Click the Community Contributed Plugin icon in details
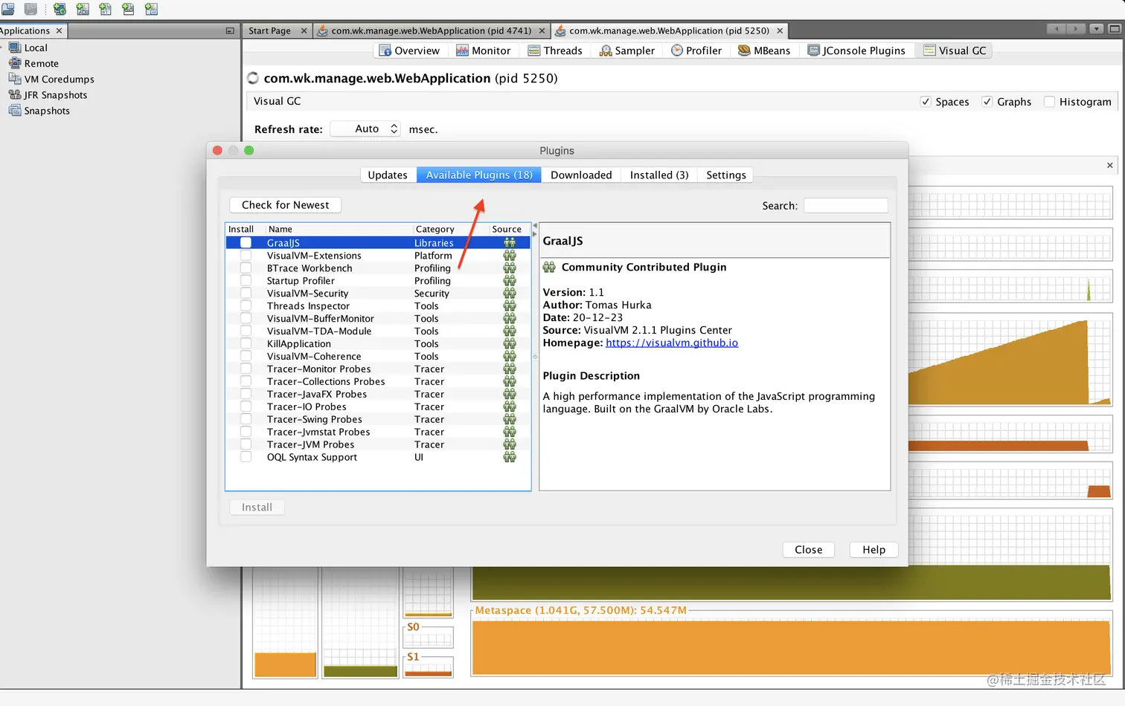 click(x=549, y=267)
